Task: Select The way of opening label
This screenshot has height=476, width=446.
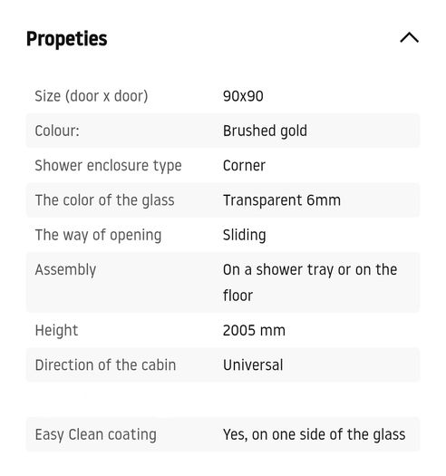Action: (98, 235)
